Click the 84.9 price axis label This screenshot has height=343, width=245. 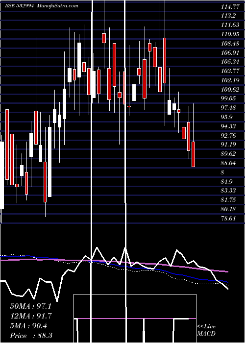tap(227, 182)
